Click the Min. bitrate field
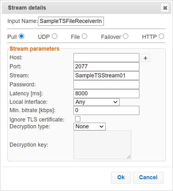 click(106, 110)
